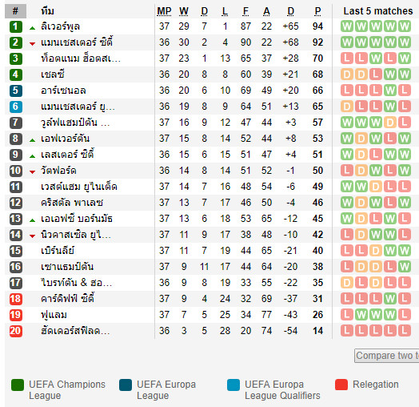Sort by the F goals-for header

pos(245,11)
